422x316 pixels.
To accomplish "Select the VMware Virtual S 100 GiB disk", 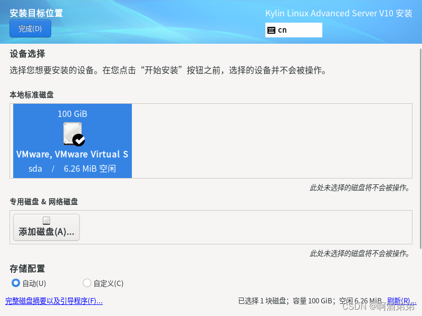I will pyautogui.click(x=72, y=141).
